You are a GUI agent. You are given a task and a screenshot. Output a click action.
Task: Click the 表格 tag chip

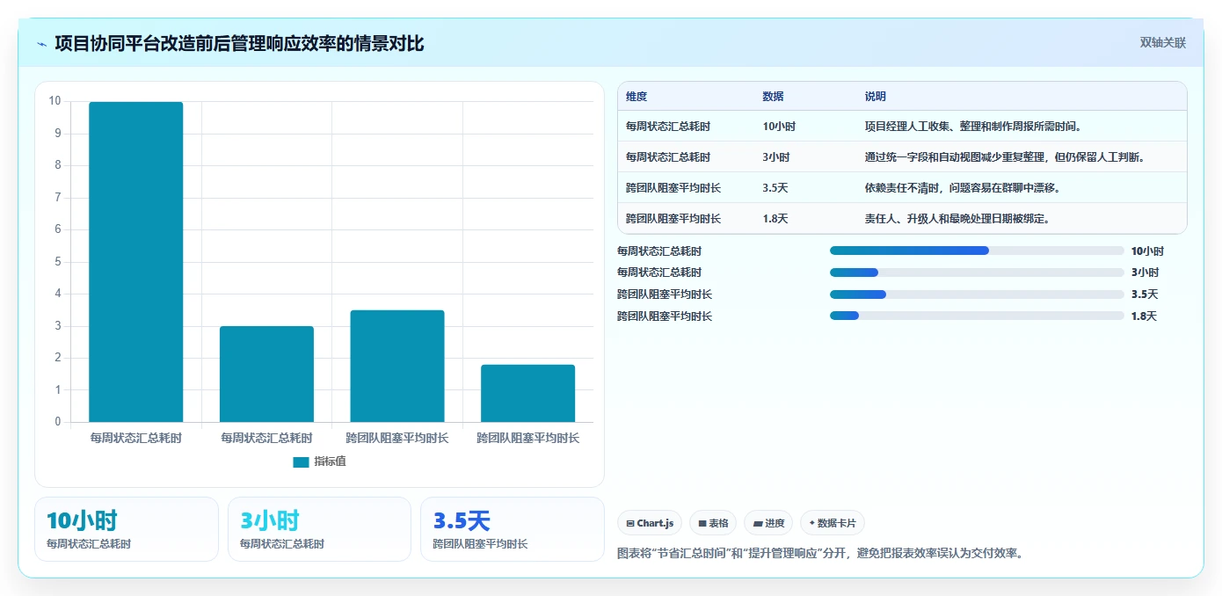pyautogui.click(x=713, y=523)
